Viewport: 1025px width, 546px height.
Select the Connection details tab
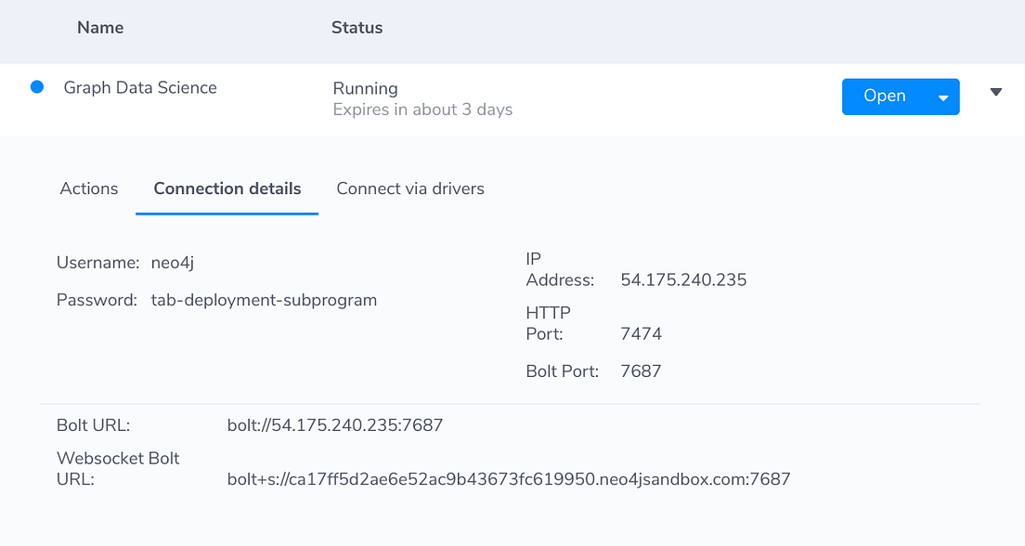pyautogui.click(x=227, y=189)
